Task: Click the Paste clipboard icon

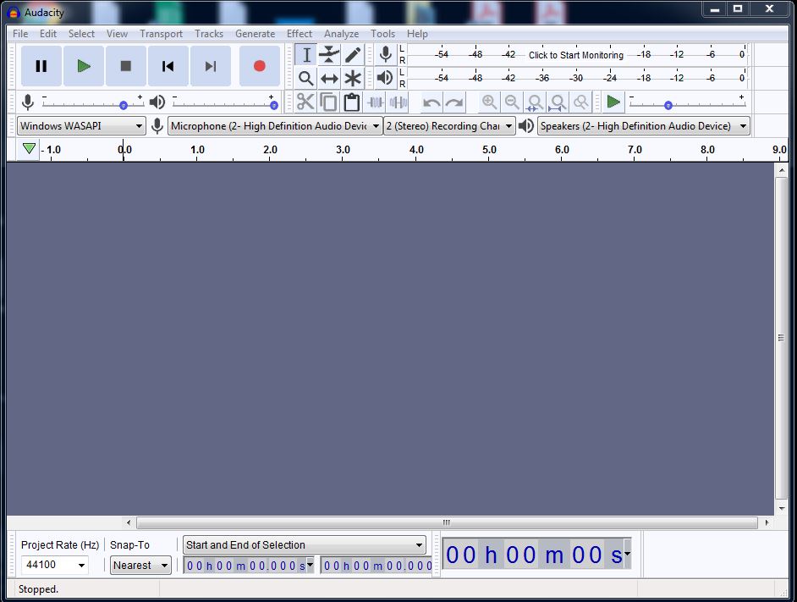Action: [352, 102]
